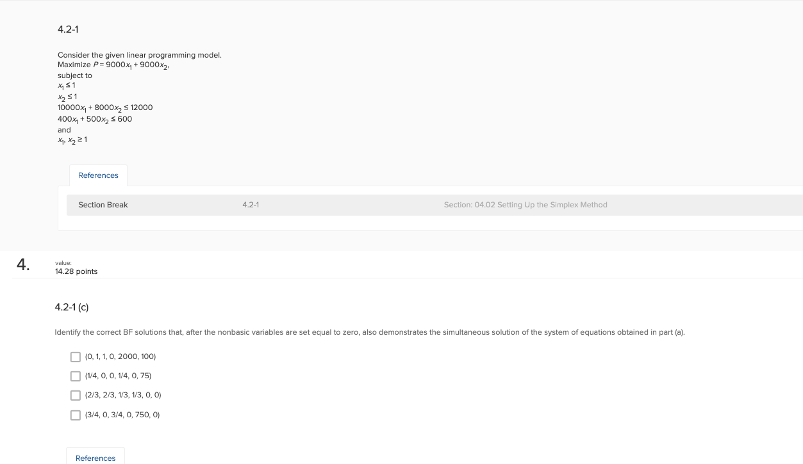Click the constraint 400x1 + 500x2 ≤ 600
803x464 pixels.
95,119
